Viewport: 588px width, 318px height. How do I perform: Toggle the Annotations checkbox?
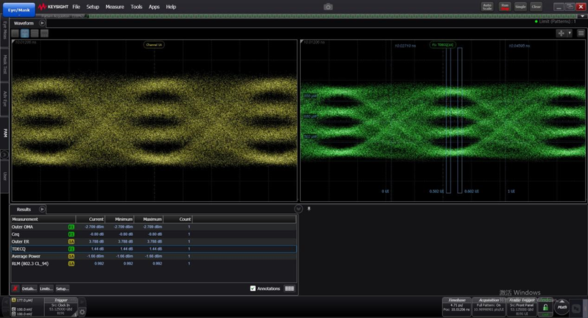point(253,289)
